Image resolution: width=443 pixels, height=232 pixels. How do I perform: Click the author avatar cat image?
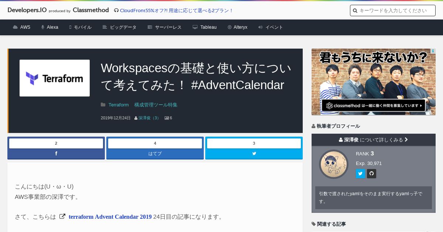click(x=334, y=164)
